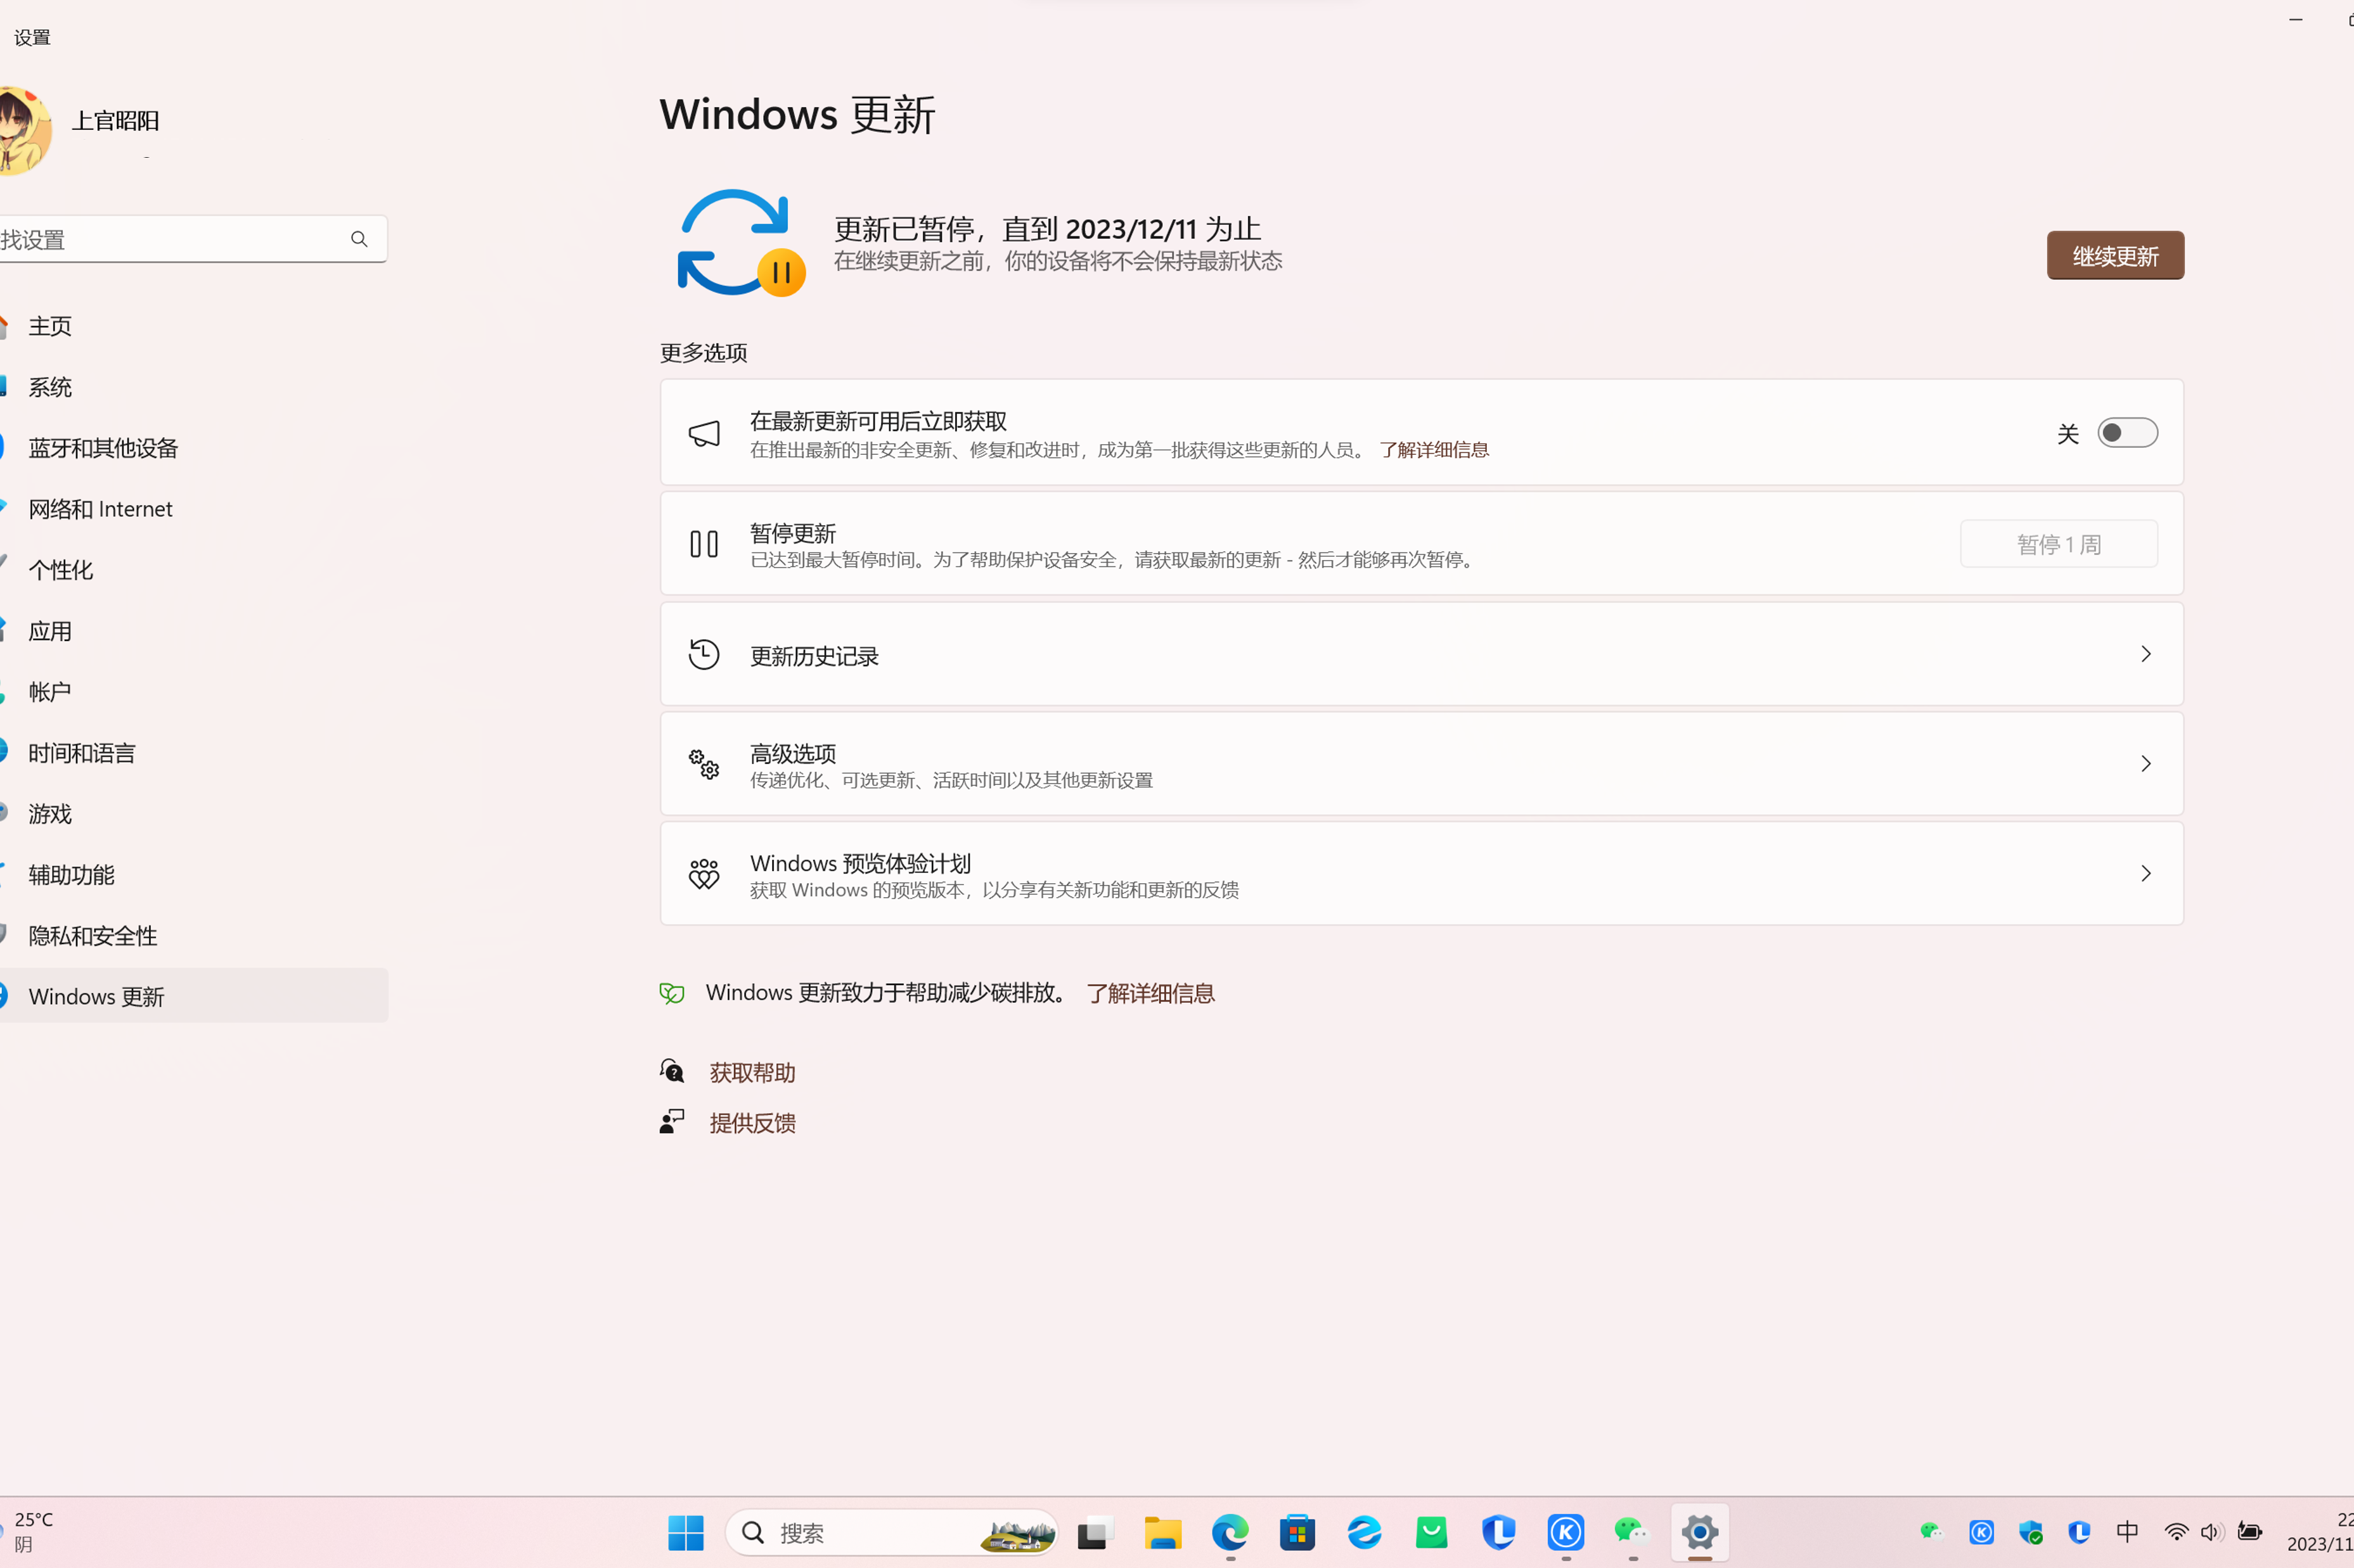The width and height of the screenshot is (2354, 1568).
Task: Click the Insider Program people-heart icon
Action: pyautogui.click(x=704, y=874)
